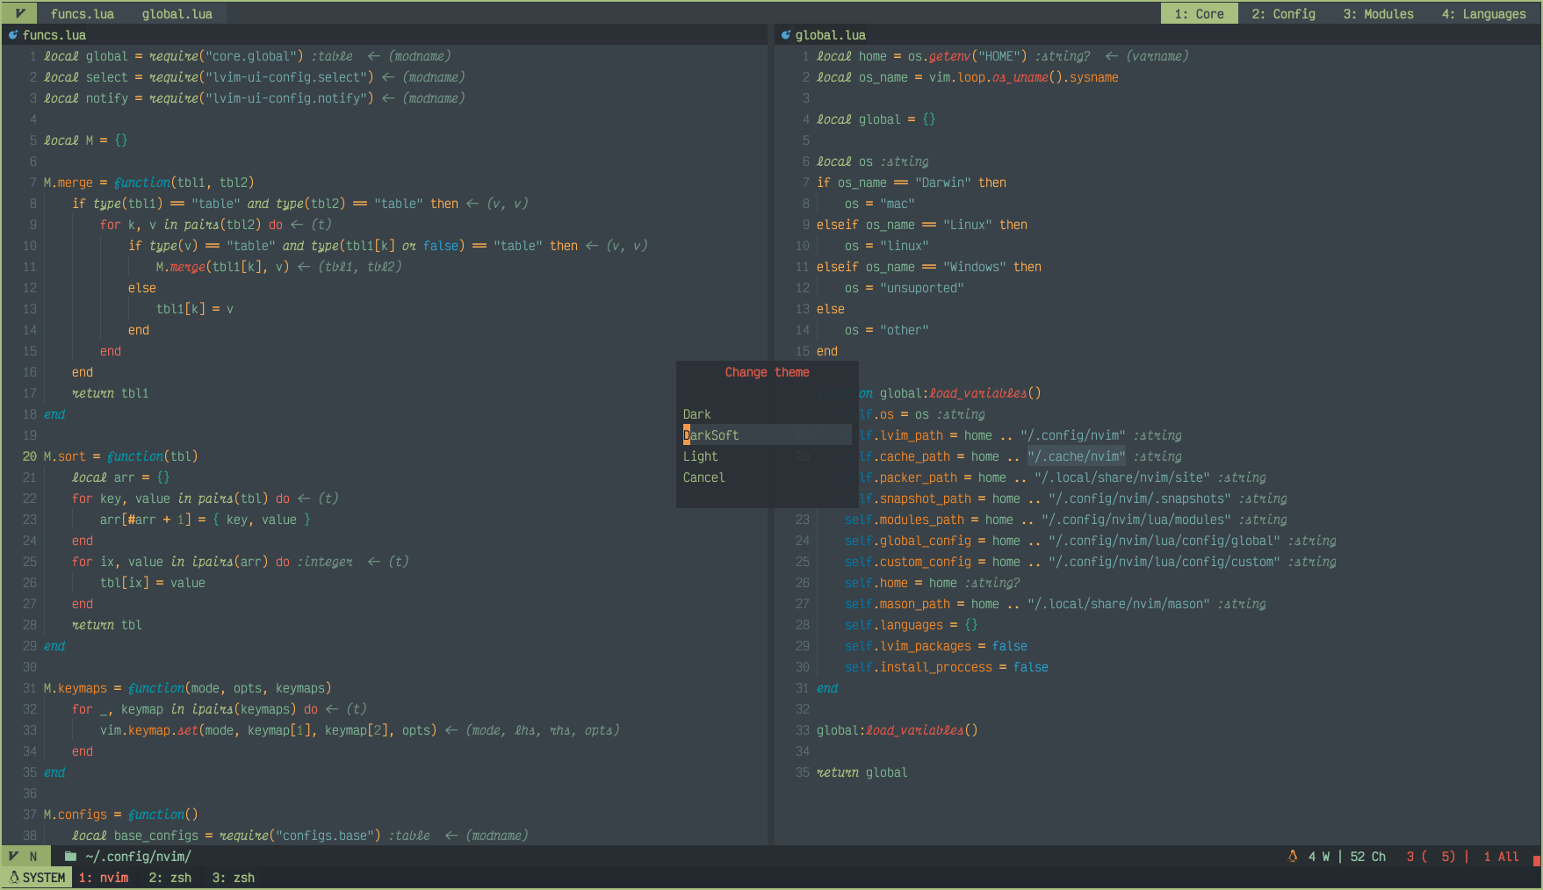Select the '1: Core' tab page

tap(1200, 14)
